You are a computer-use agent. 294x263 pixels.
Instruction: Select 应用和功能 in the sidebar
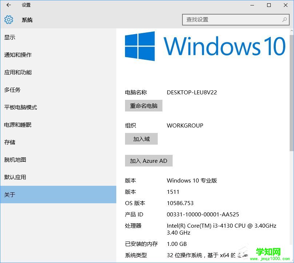tap(58, 72)
